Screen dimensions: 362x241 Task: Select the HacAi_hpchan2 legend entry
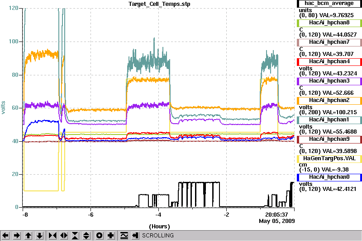tap(329, 100)
